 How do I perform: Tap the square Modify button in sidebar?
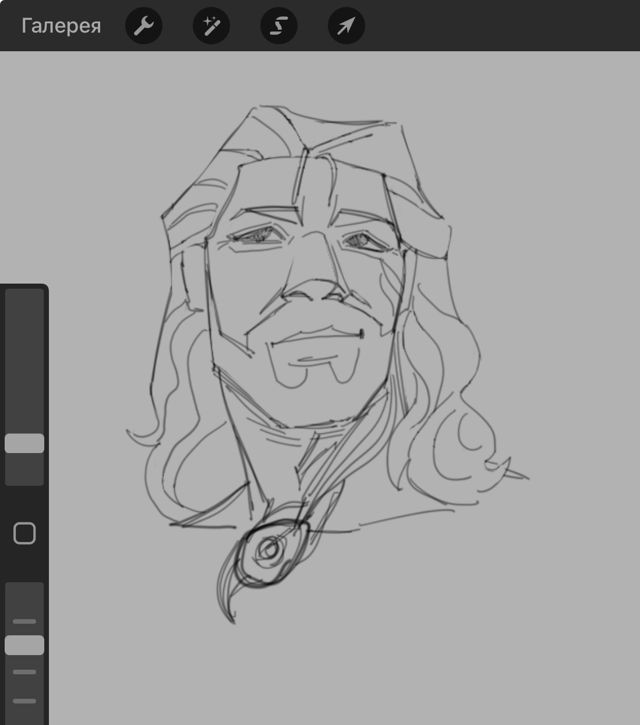(x=24, y=533)
